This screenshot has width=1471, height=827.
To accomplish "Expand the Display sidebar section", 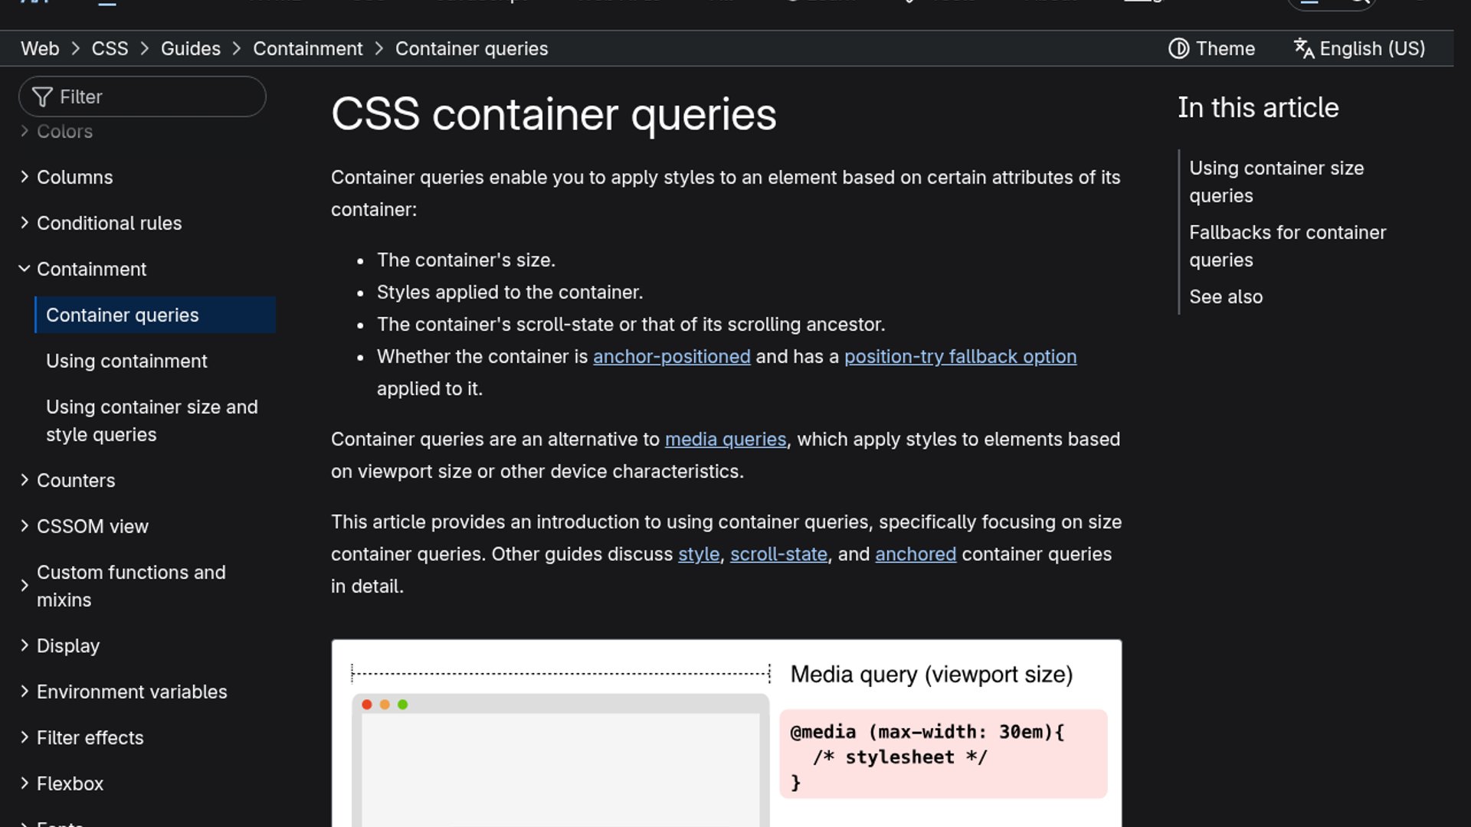I will point(25,646).
